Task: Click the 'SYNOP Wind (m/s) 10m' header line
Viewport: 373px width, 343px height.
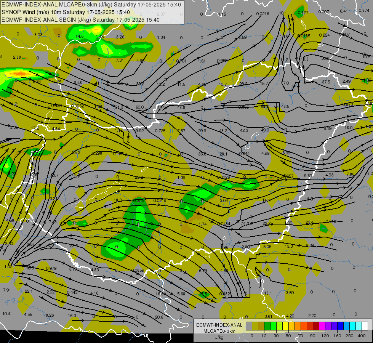Action: [x=66, y=12]
